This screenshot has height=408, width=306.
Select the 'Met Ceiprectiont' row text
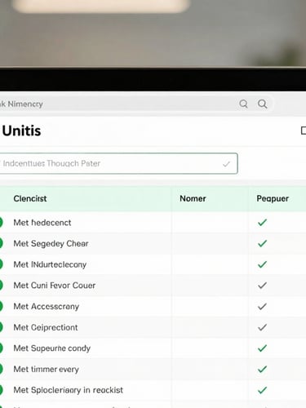(x=46, y=327)
